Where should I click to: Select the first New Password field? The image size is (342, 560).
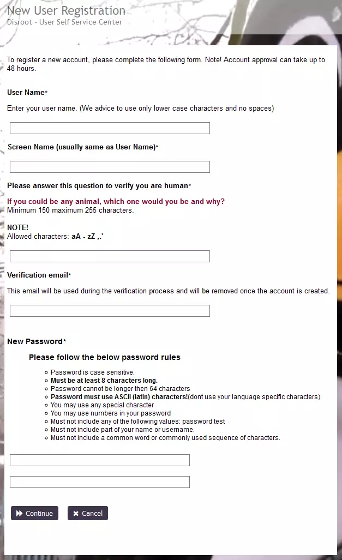tap(99, 460)
